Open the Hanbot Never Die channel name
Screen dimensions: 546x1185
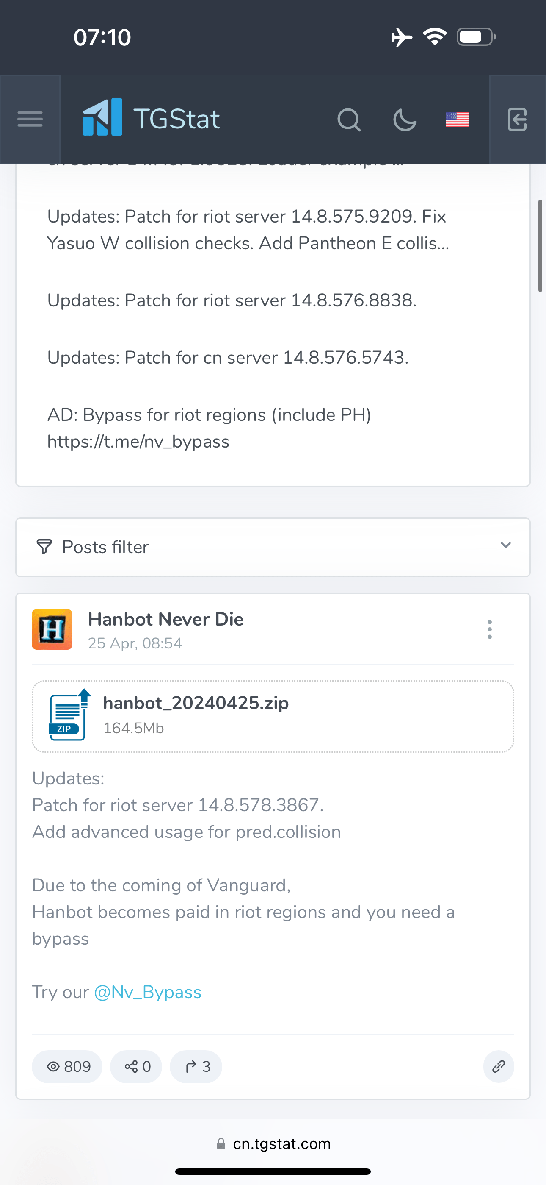tap(165, 619)
